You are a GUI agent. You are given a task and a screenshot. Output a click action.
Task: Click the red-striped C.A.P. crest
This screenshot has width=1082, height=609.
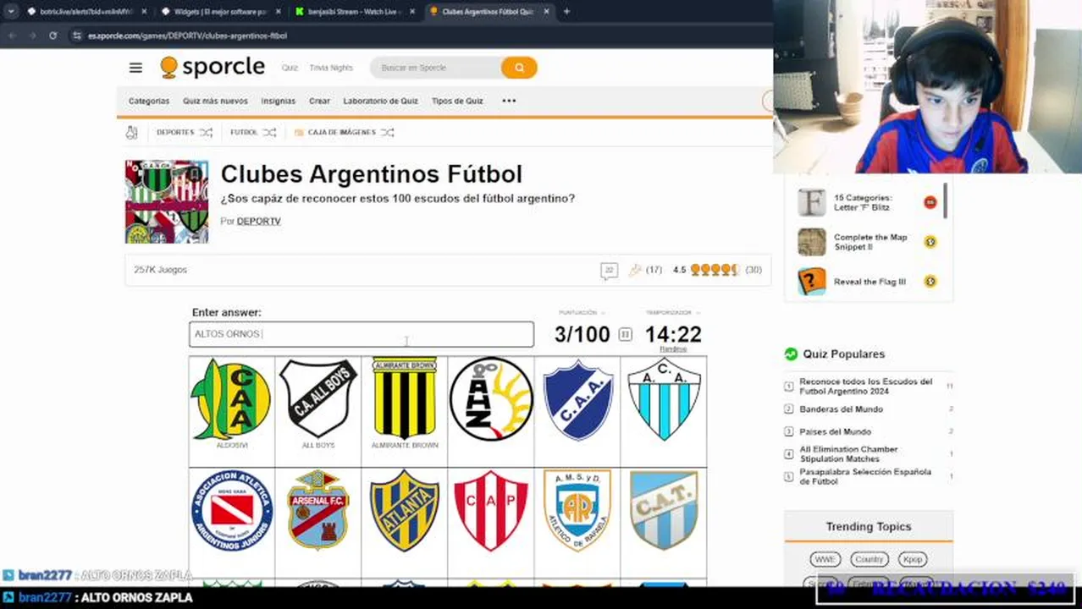pos(491,510)
